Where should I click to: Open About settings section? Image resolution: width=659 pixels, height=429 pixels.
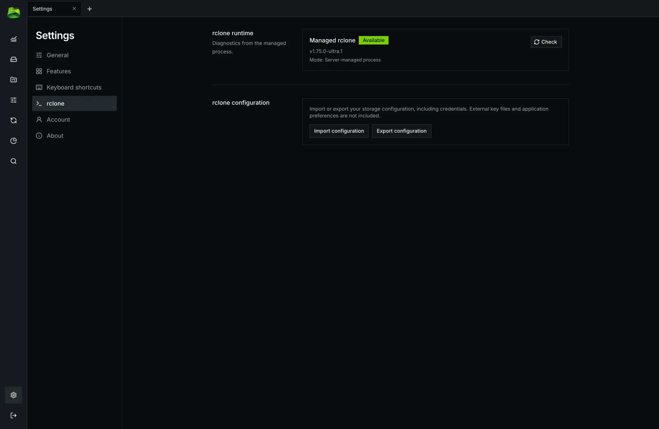click(x=74, y=136)
